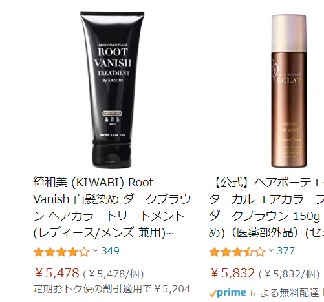Click the KIWABI product's four-star rating

click(x=61, y=252)
